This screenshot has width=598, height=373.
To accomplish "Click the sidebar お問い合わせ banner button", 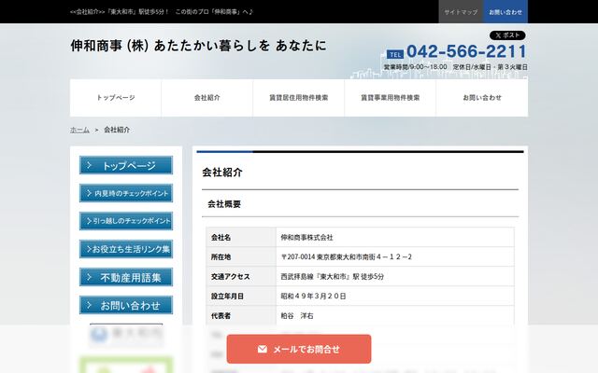I will pos(126,305).
